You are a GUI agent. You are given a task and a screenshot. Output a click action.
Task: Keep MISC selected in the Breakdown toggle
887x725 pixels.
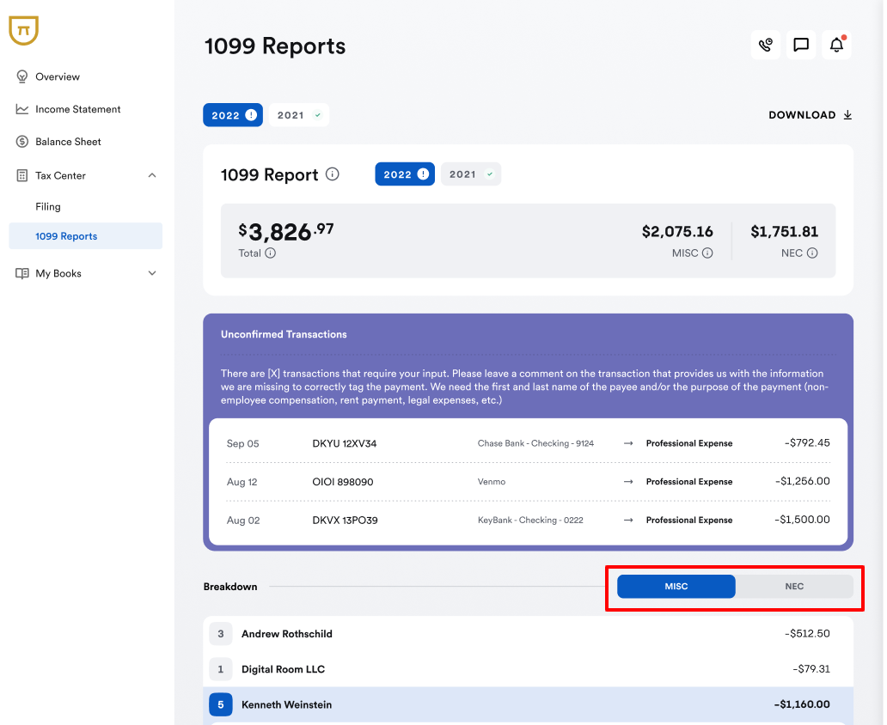[676, 586]
